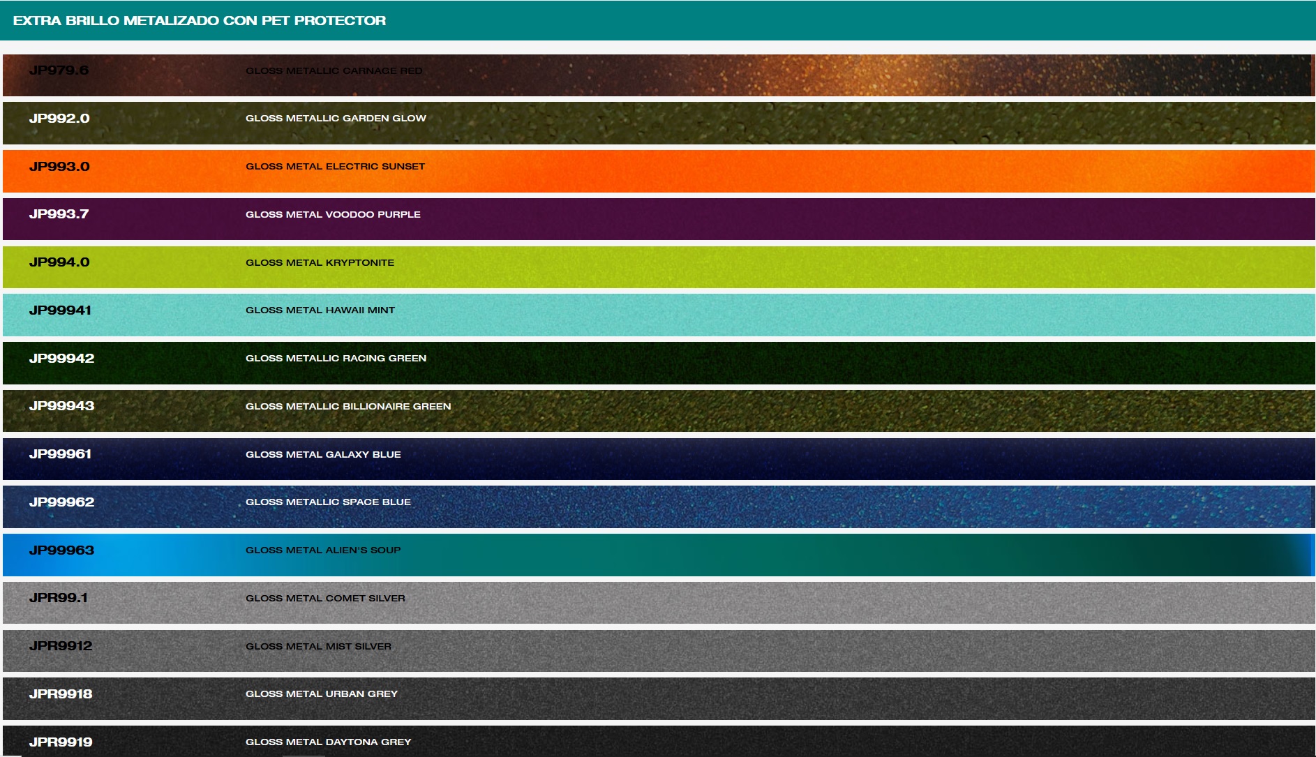1316x757 pixels.
Task: Select the Gloss Metallic Racing Green swatch
Action: [x=658, y=363]
